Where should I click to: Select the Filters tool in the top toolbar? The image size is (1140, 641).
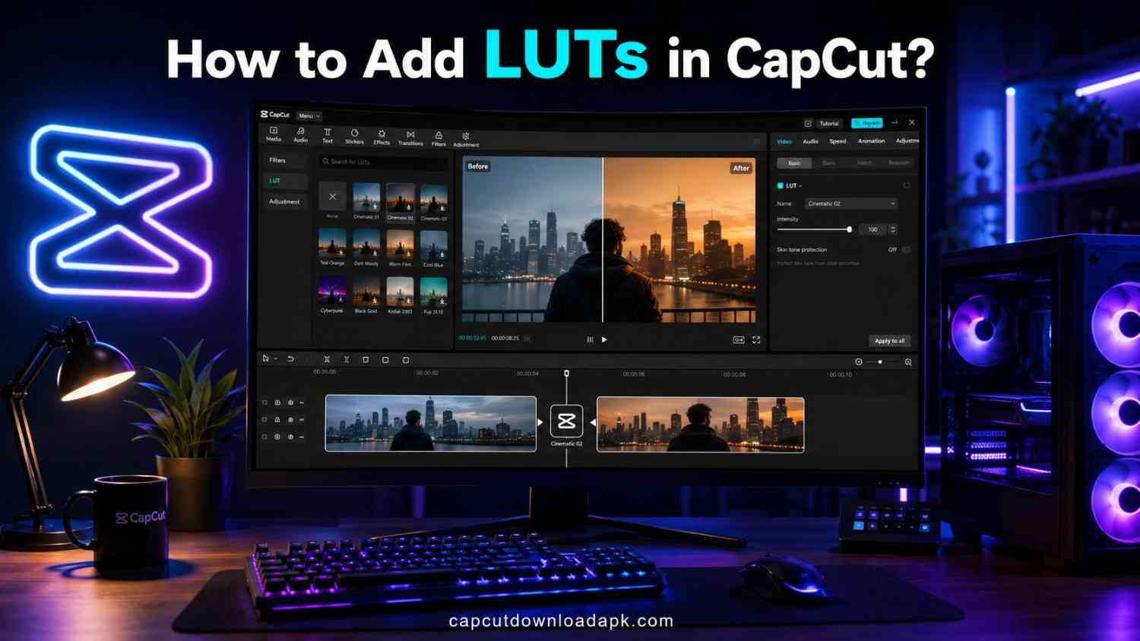[x=439, y=139]
